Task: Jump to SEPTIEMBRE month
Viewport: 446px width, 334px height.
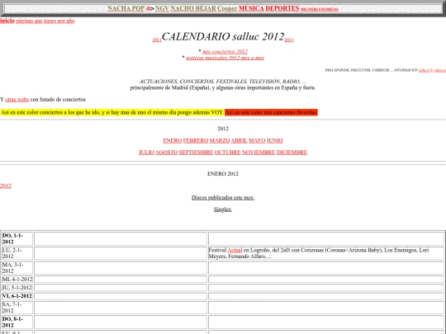Action: coord(196,153)
